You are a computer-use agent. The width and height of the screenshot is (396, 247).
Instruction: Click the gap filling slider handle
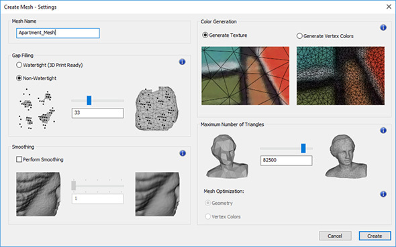pyautogui.click(x=89, y=100)
